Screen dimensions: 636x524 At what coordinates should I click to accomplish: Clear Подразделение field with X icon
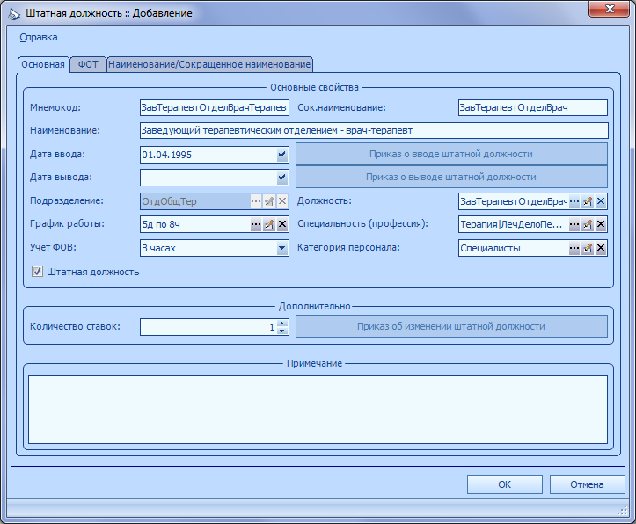[x=282, y=201]
